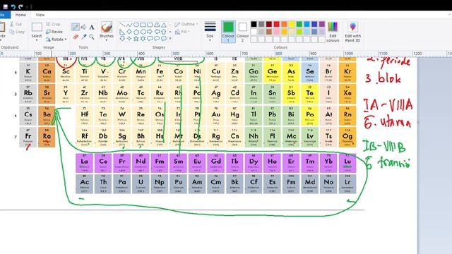Choose the Triangle shape
This screenshot has height=254, width=452.
[164, 25]
